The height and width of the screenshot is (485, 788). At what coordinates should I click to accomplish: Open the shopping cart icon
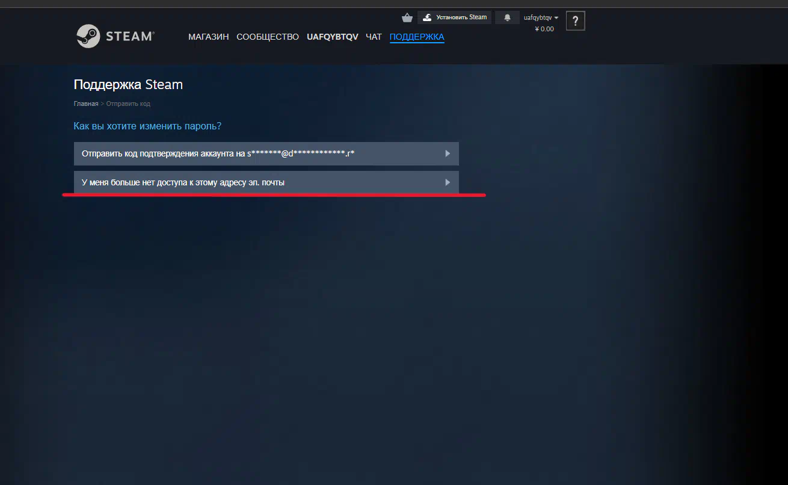407,17
